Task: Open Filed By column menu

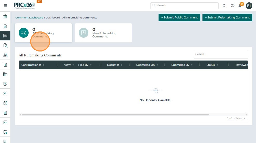Action: [100, 65]
